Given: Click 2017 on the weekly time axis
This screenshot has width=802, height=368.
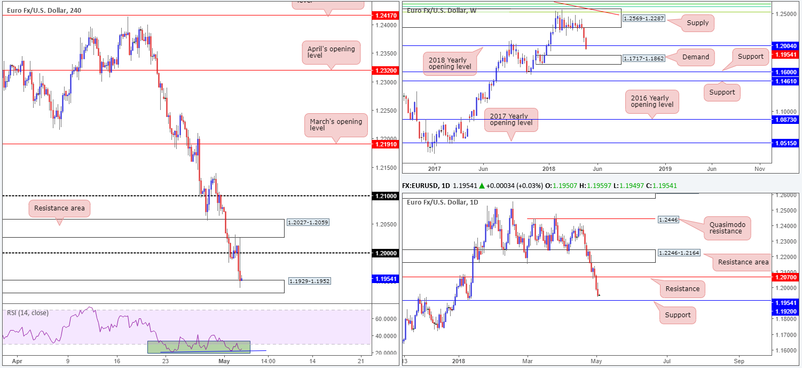Looking at the screenshot, I should click(x=434, y=169).
